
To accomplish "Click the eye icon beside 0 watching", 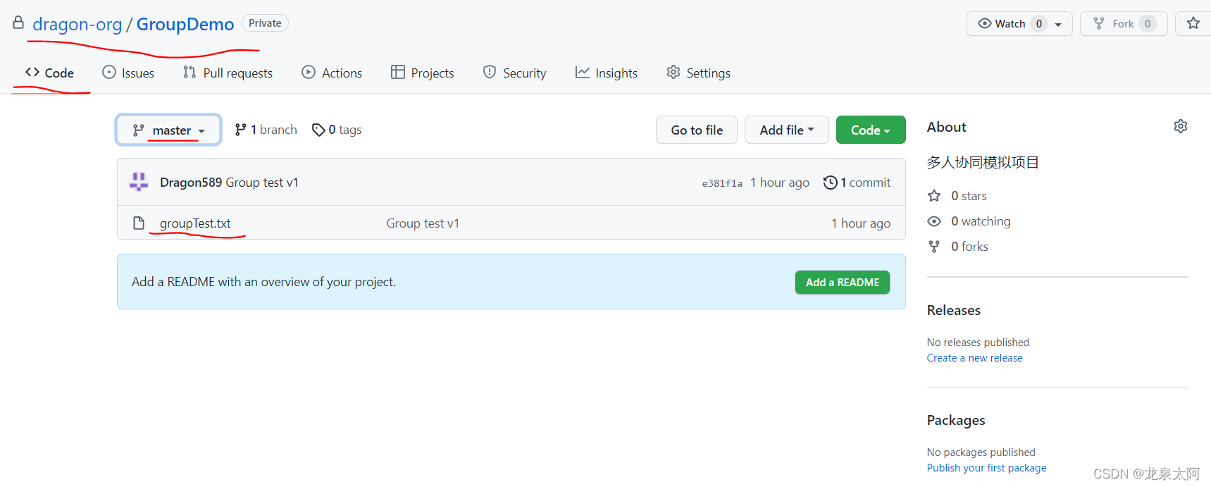I will pos(934,221).
